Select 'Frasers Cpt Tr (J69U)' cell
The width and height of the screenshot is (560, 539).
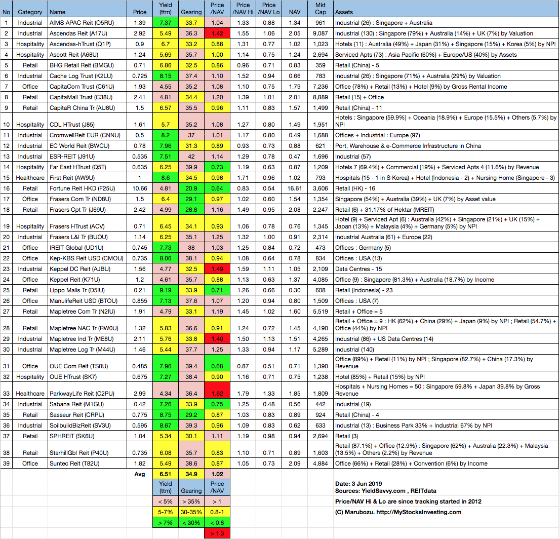pyautogui.click(x=87, y=210)
